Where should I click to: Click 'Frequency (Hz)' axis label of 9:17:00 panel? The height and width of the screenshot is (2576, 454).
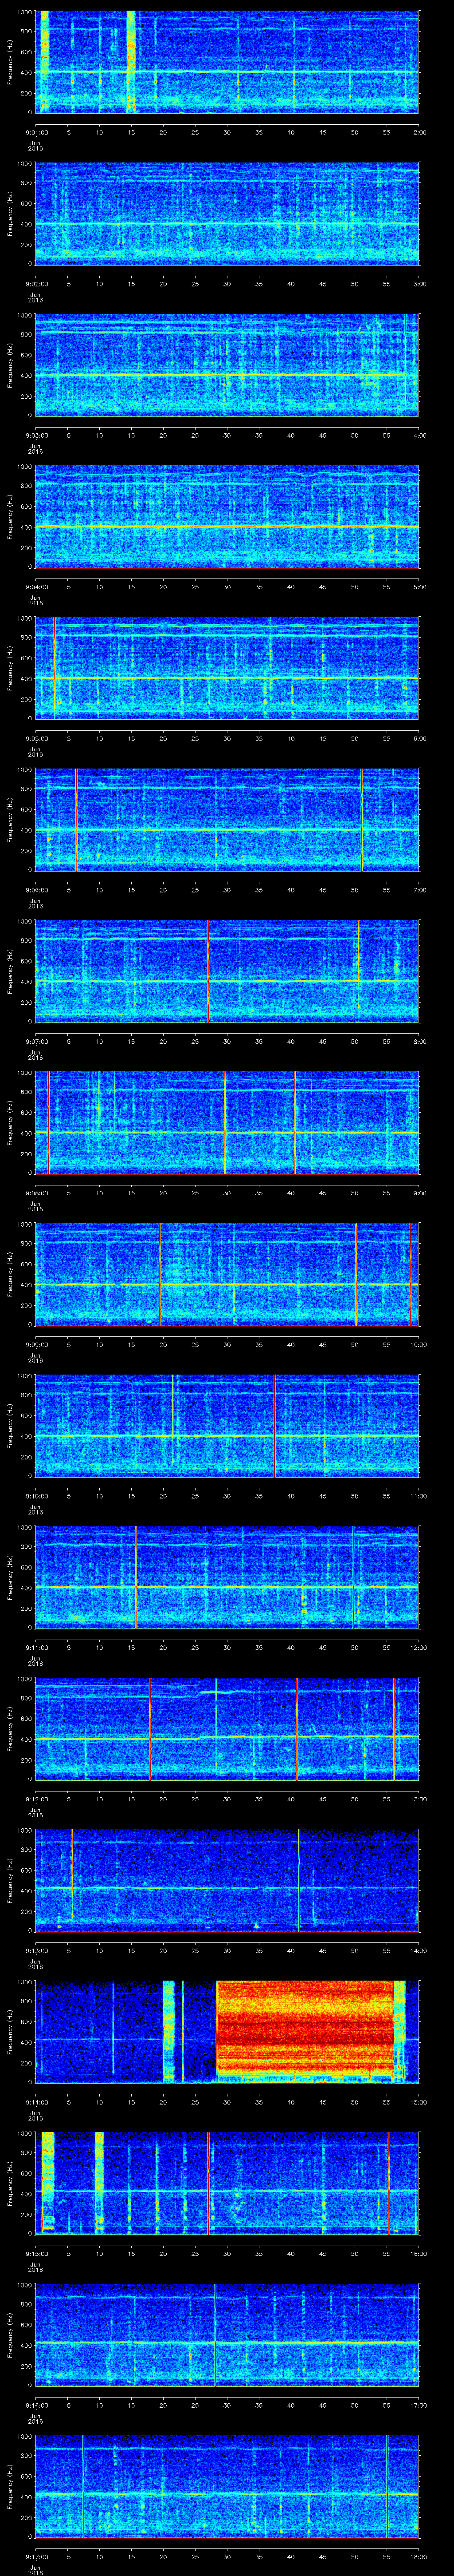(10, 2487)
